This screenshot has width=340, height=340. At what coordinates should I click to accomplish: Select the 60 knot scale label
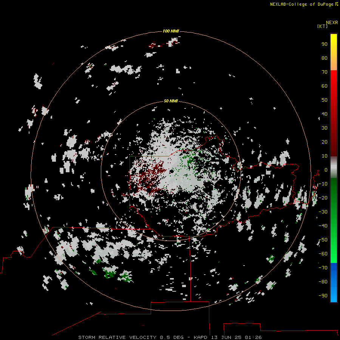[x=325, y=86]
